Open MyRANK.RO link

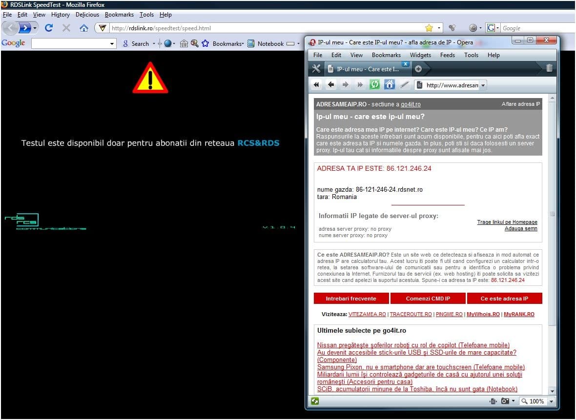point(519,314)
